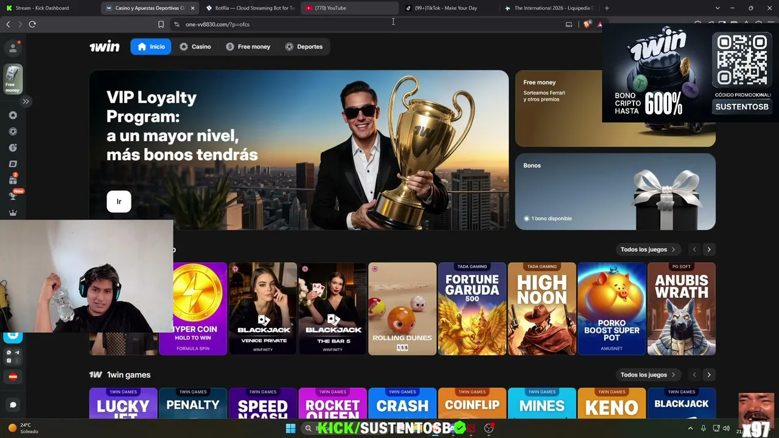Open the Lucky Jet game

[123, 403]
